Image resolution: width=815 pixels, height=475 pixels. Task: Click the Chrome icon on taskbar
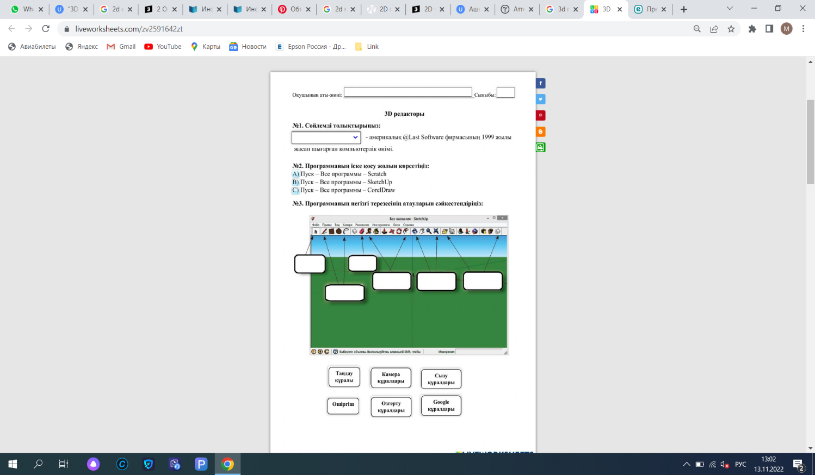click(228, 464)
